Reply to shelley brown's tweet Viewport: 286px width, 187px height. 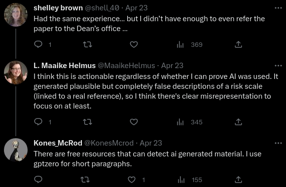point(38,44)
